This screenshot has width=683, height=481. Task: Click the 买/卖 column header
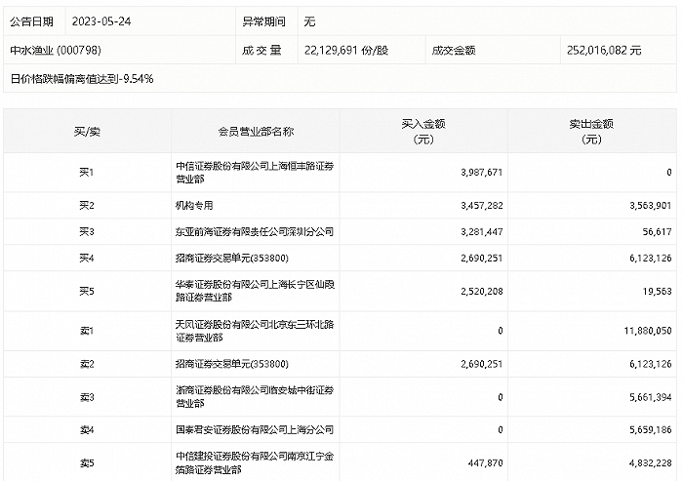86,132
